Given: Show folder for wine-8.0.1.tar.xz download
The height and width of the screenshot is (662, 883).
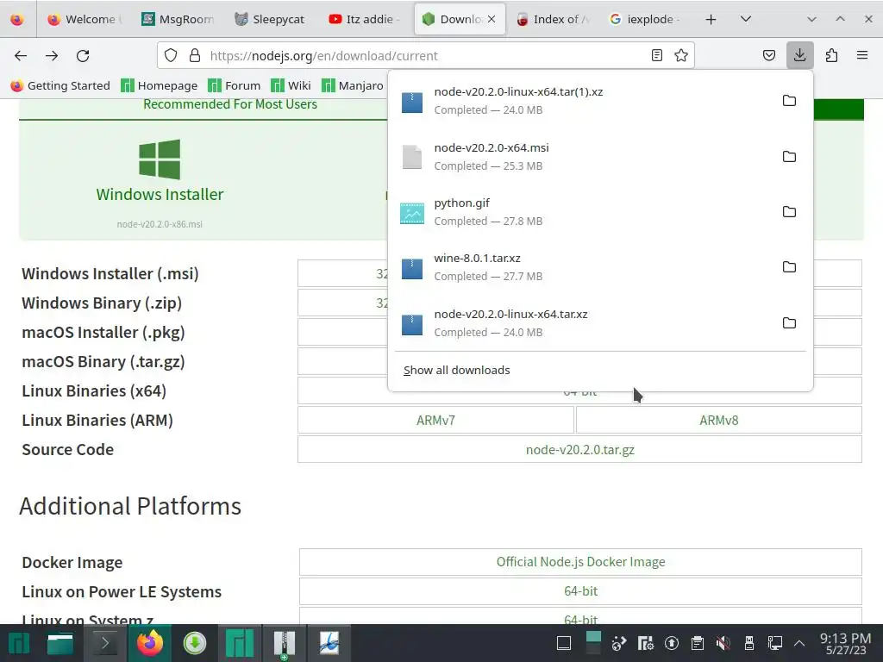Looking at the screenshot, I should [x=789, y=267].
